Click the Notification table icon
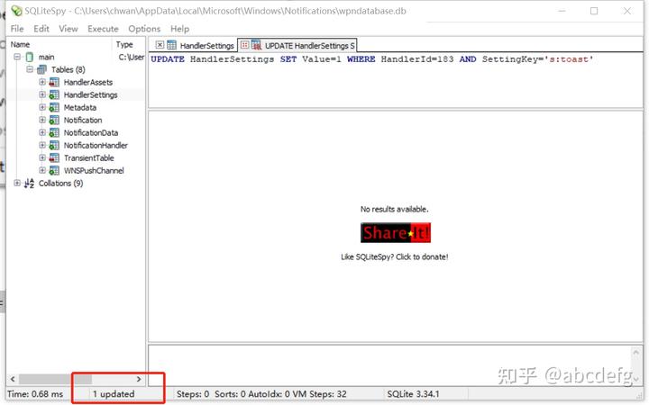Screen dimensions: 649x405 point(54,121)
